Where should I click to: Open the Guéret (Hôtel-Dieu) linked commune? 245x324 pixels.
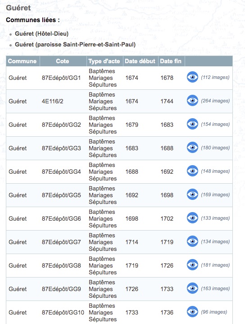coord(41,33)
